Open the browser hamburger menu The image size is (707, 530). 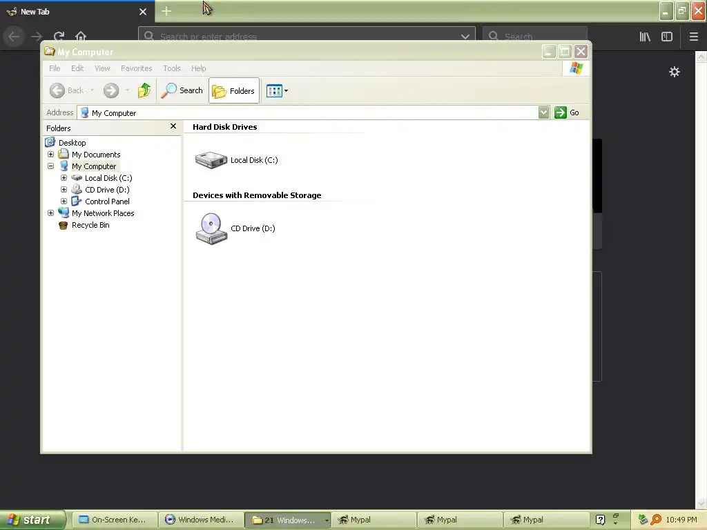click(694, 37)
